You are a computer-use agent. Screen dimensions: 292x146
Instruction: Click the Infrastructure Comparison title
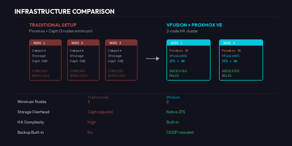(64, 12)
